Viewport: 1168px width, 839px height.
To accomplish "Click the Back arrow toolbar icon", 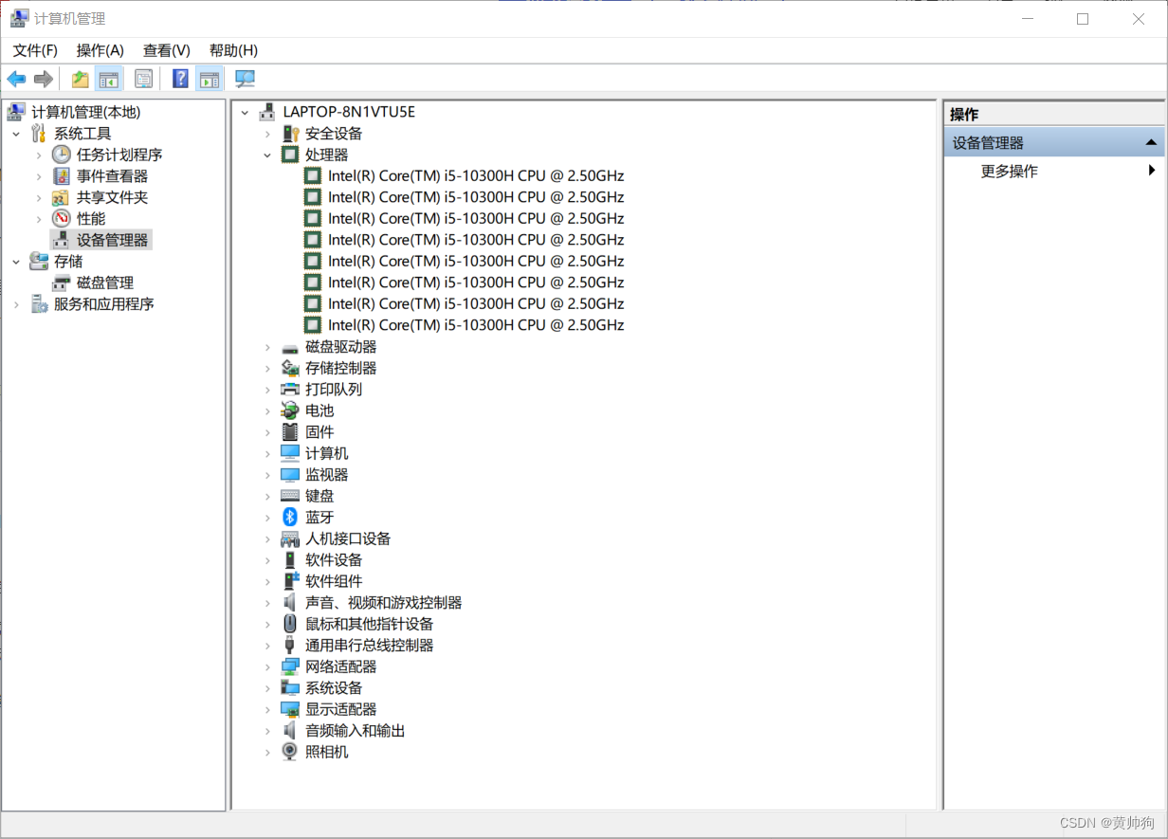I will pyautogui.click(x=16, y=79).
